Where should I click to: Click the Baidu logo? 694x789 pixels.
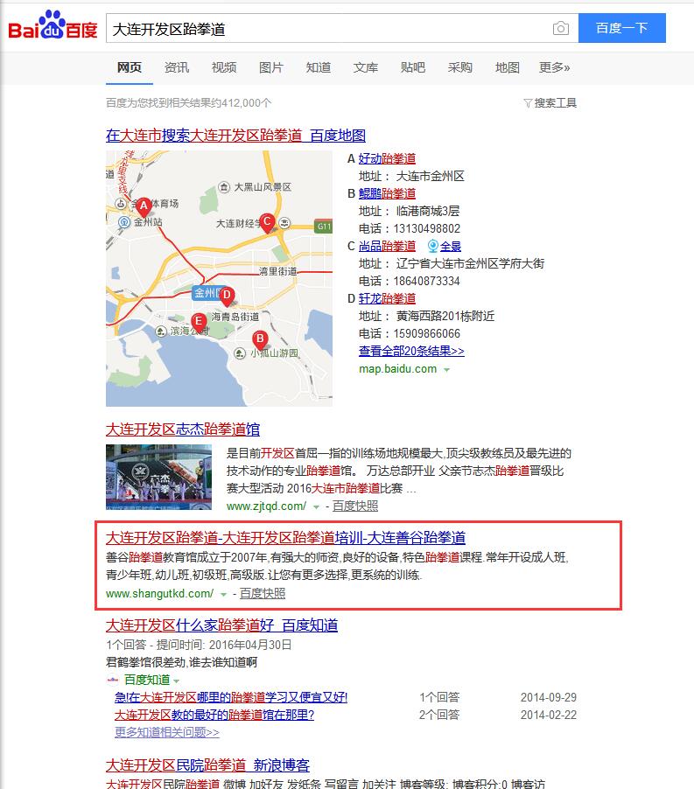(53, 25)
